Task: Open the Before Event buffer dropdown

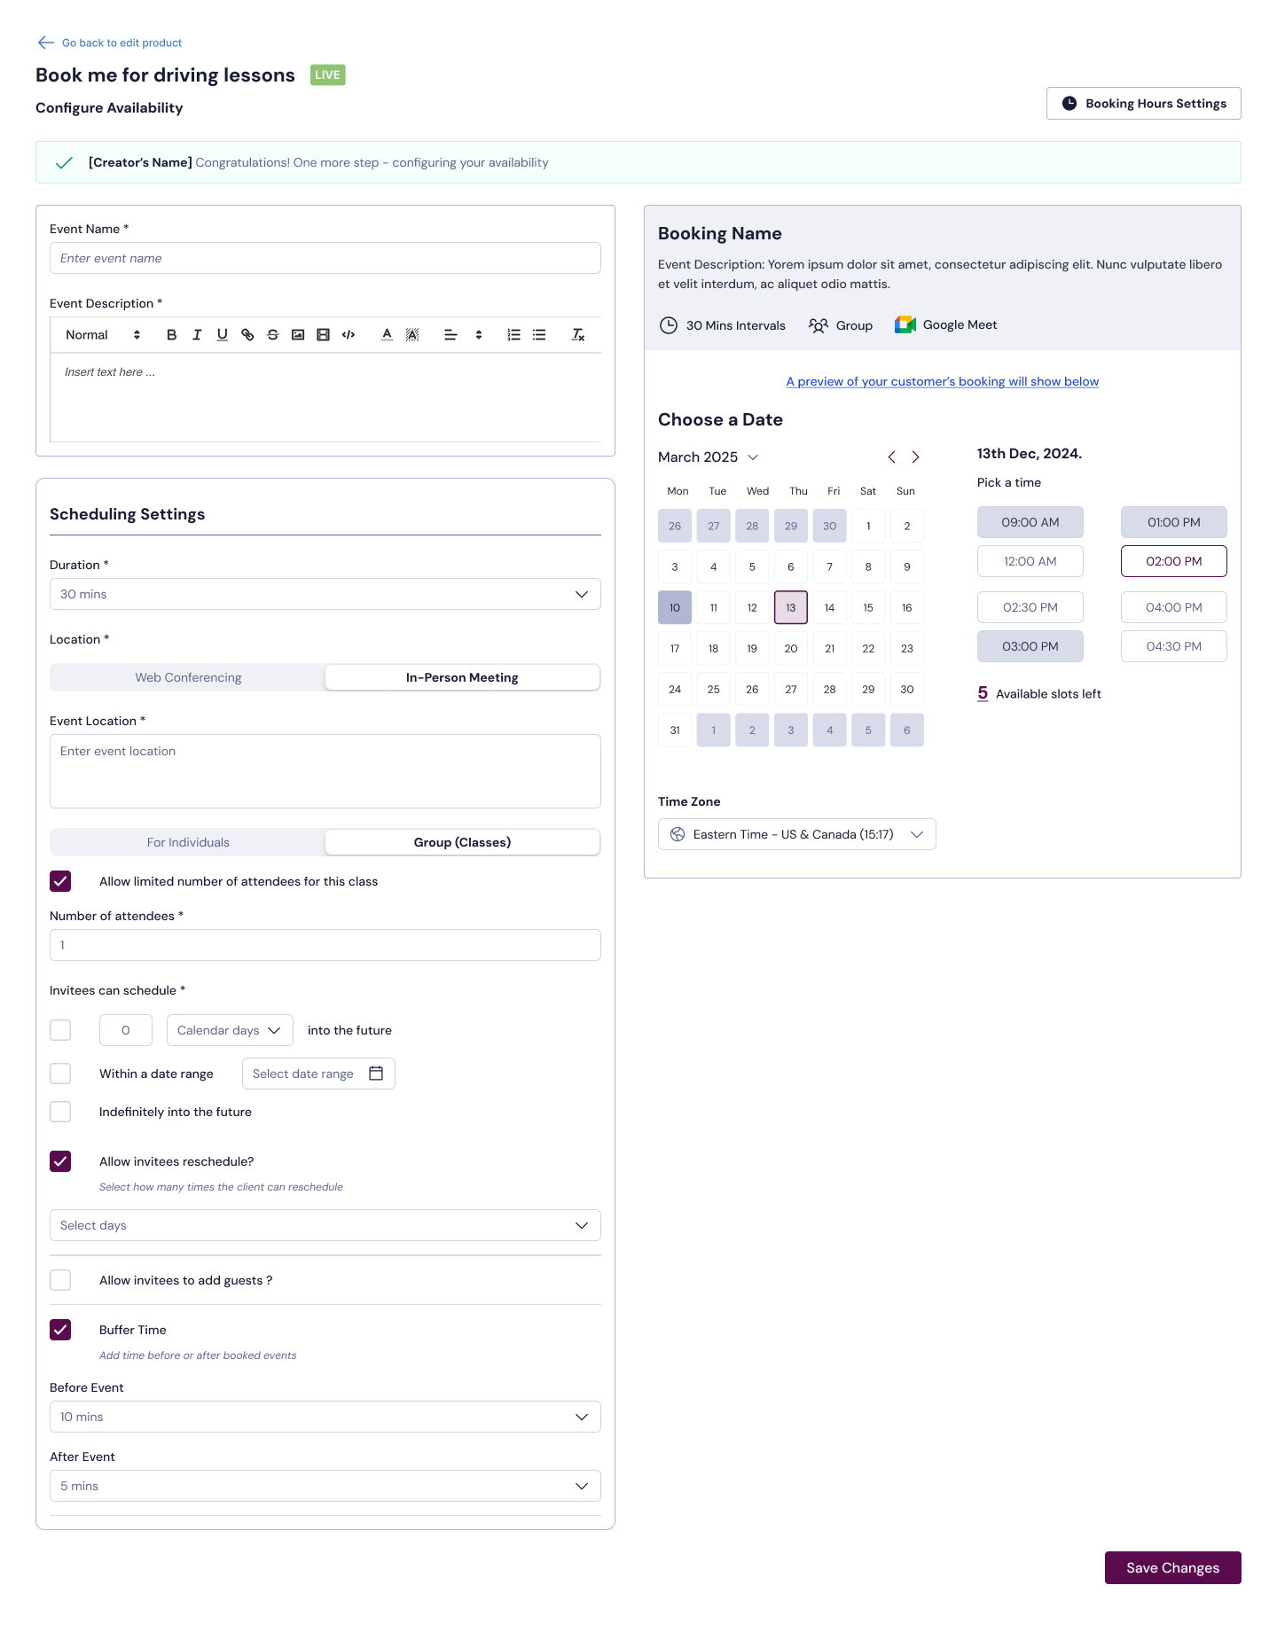Action: (325, 1417)
